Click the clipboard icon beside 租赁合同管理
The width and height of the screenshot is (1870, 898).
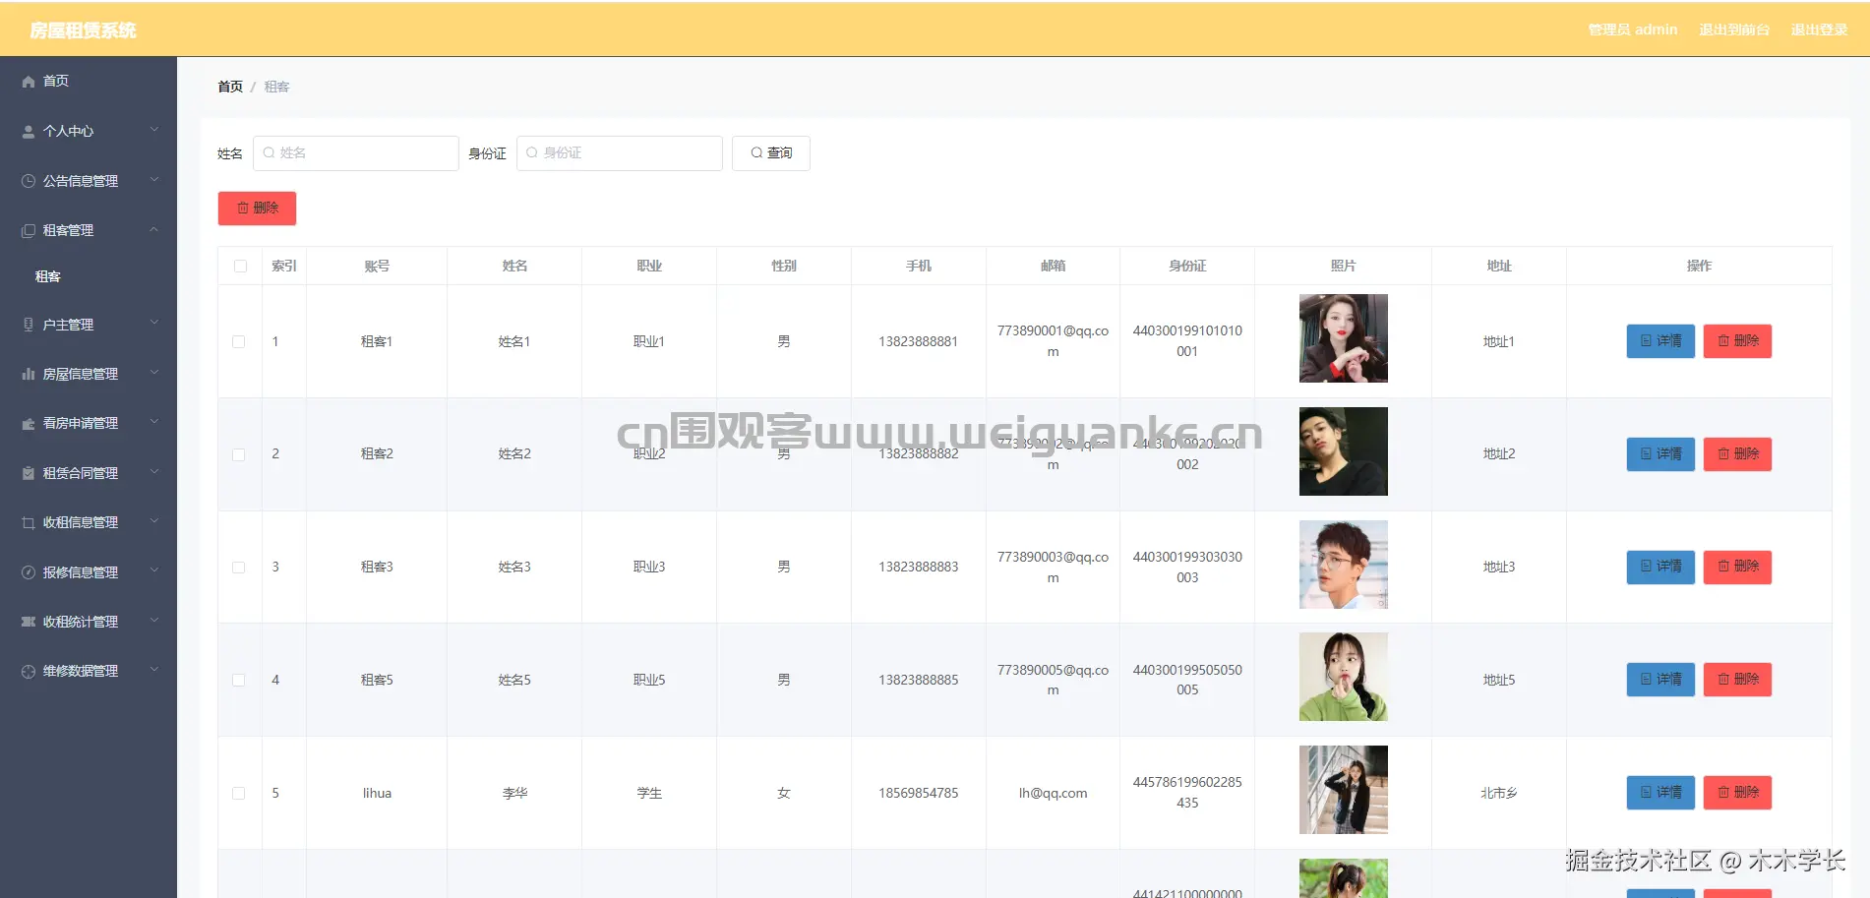pos(29,473)
